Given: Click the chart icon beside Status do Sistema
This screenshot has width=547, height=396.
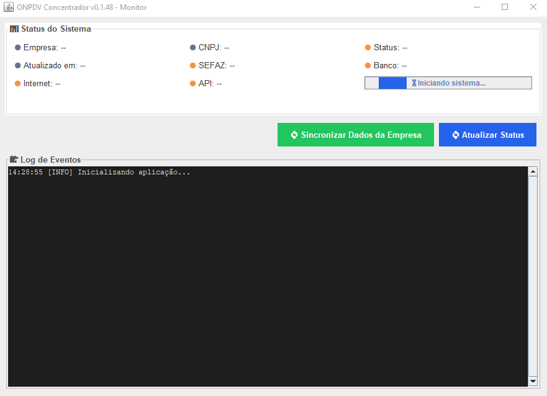Looking at the screenshot, I should click(14, 29).
